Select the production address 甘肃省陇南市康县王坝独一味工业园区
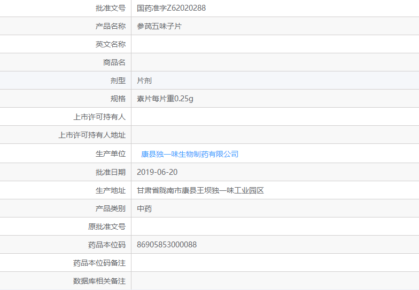This screenshot has height=290, width=419. (x=200, y=190)
